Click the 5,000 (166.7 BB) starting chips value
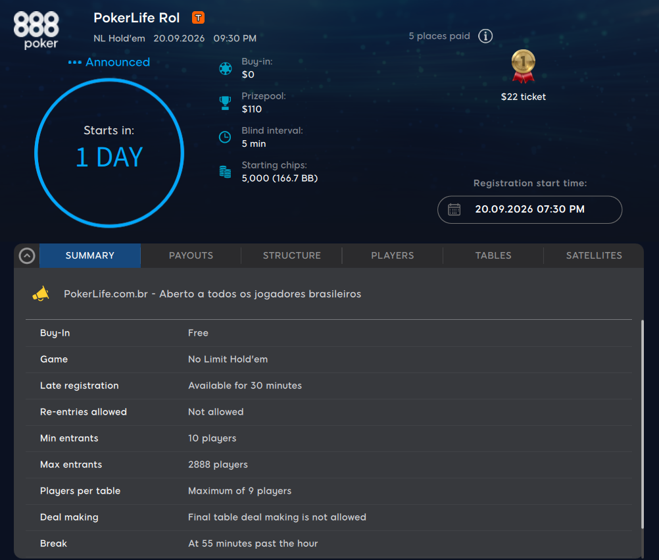Screen dimensions: 659x560 pos(280,178)
